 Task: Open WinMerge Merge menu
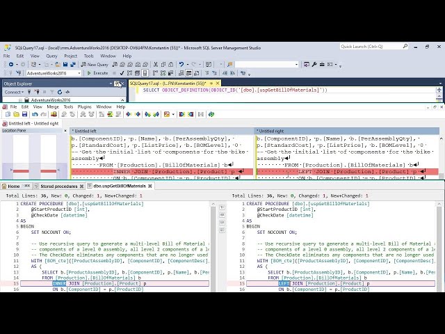pos(53,106)
